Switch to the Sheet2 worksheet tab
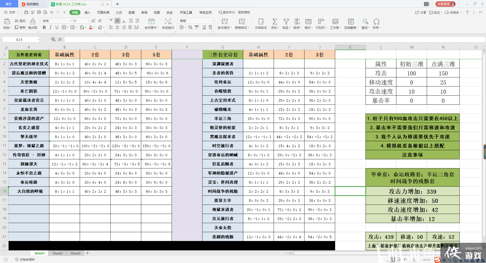Screen dimensions: 486x263 57,253
